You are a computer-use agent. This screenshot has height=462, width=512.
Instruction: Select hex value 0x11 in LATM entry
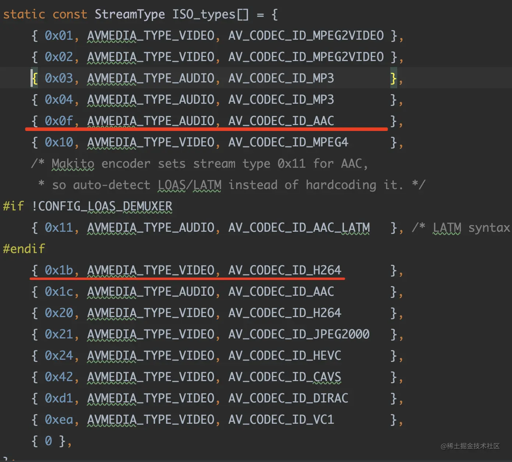(x=59, y=228)
